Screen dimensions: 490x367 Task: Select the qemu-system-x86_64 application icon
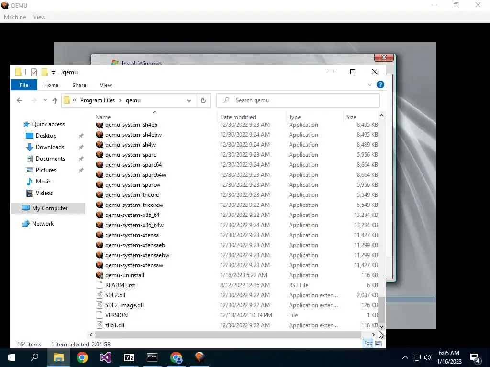point(100,215)
